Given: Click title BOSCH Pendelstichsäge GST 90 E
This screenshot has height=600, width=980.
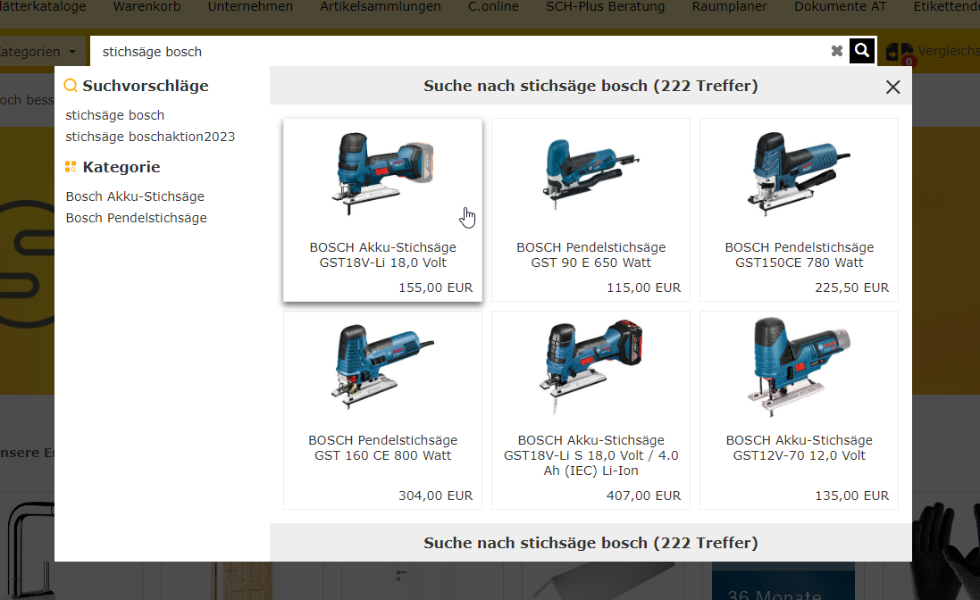Looking at the screenshot, I should [591, 254].
